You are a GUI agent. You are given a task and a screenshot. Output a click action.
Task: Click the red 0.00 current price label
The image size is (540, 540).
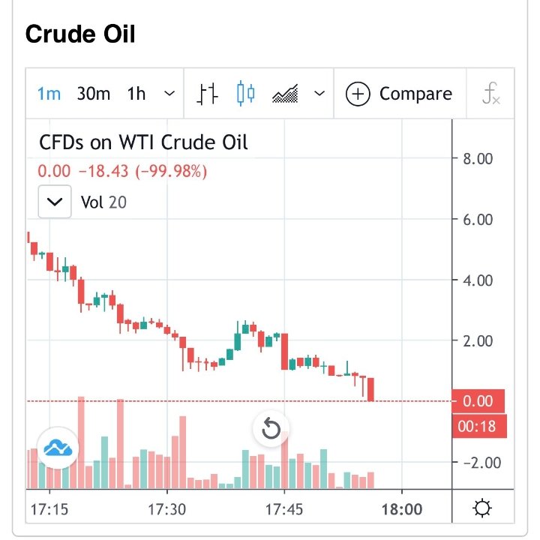click(478, 401)
